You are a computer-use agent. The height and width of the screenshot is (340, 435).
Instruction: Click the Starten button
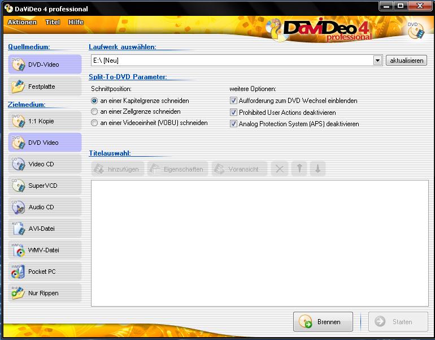pos(398,322)
